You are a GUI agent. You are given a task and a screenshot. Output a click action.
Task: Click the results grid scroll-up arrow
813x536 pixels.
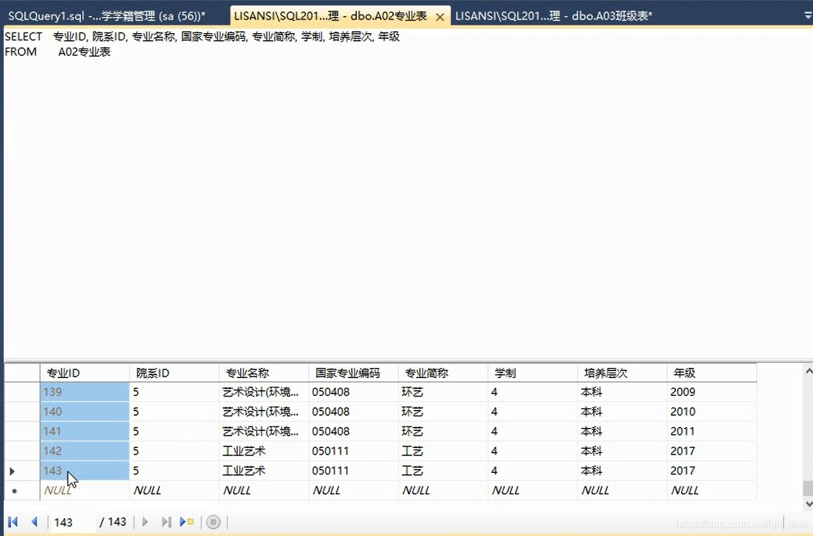[x=808, y=370]
